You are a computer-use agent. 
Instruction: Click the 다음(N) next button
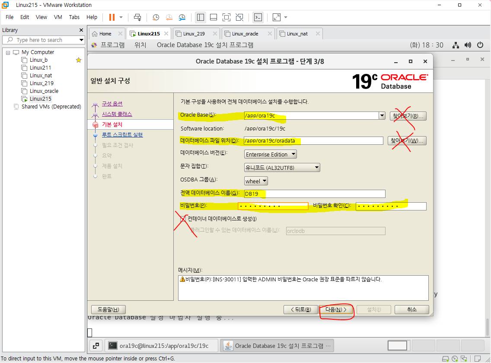point(336,309)
